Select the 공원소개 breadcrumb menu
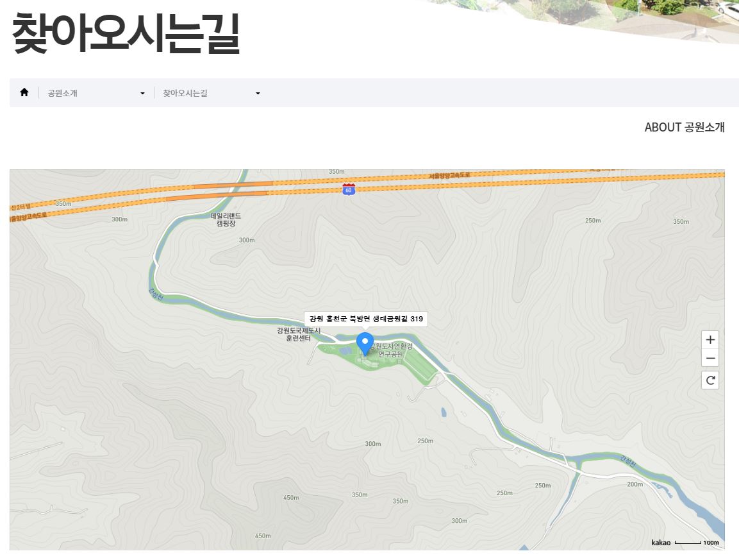This screenshot has width=739, height=560. [x=62, y=93]
